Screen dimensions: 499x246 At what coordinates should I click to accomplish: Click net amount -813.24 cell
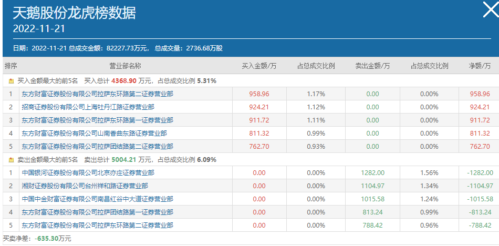tap(480, 212)
